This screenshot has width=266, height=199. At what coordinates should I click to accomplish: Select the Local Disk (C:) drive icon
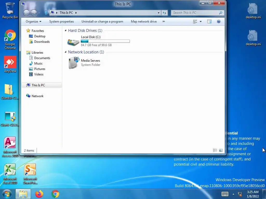[73, 42]
